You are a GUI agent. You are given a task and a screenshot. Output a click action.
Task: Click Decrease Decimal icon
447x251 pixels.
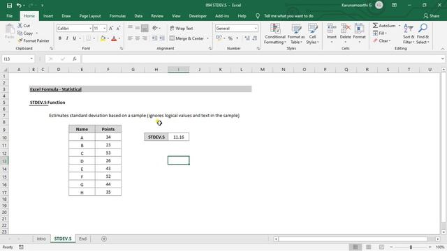[254, 38]
